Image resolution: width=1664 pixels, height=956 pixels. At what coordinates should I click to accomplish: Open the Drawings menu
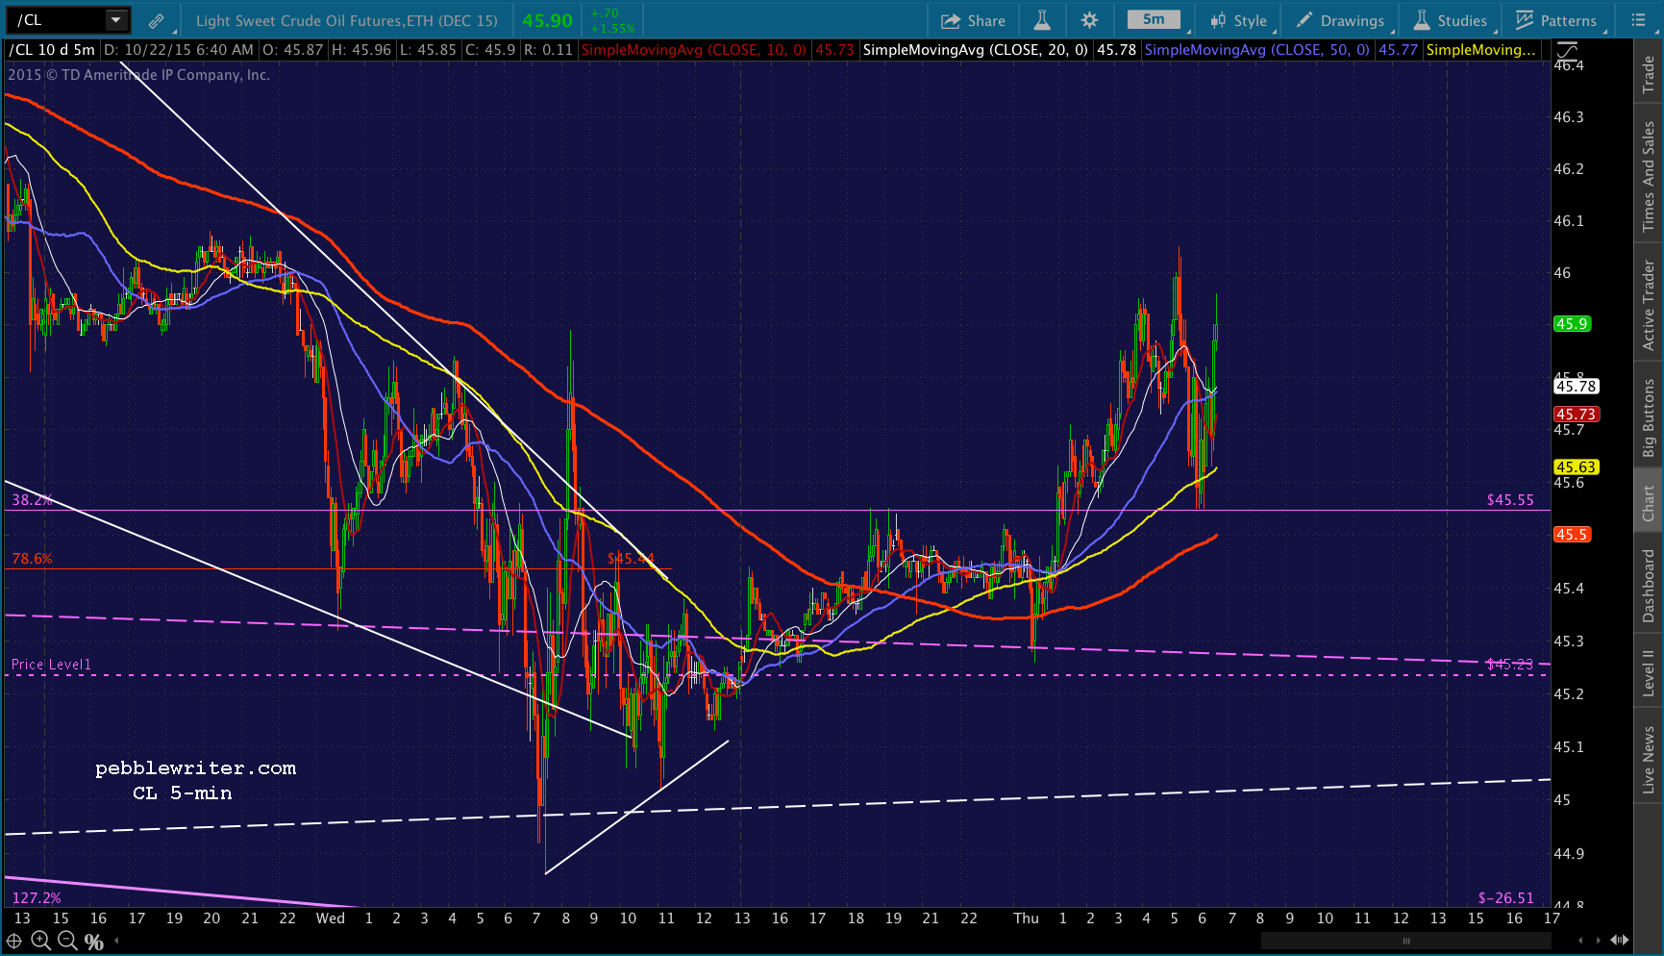(1341, 20)
